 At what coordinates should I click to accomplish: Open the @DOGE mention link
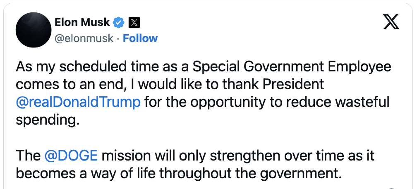[71, 156]
